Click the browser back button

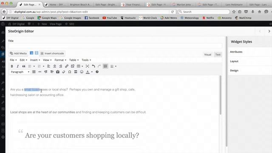click(4, 12)
